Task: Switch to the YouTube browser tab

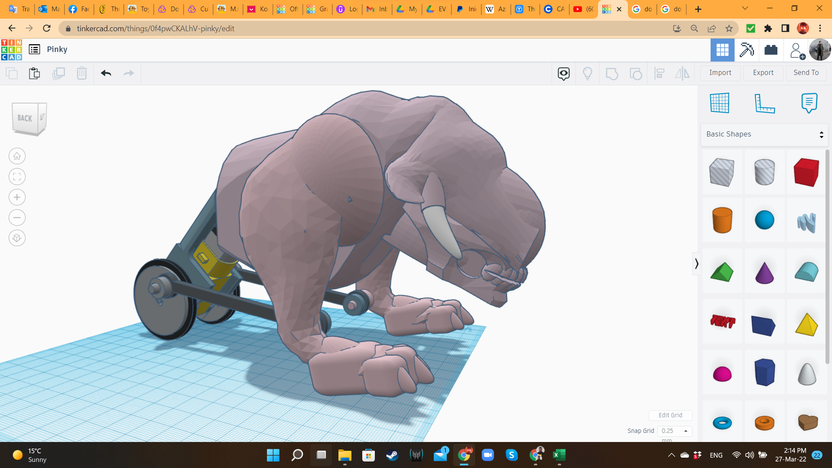Action: (x=583, y=9)
